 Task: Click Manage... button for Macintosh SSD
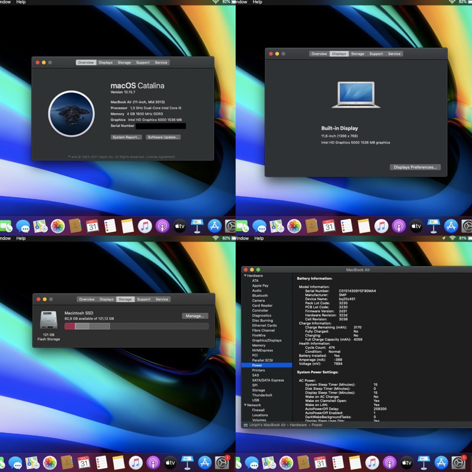point(195,316)
